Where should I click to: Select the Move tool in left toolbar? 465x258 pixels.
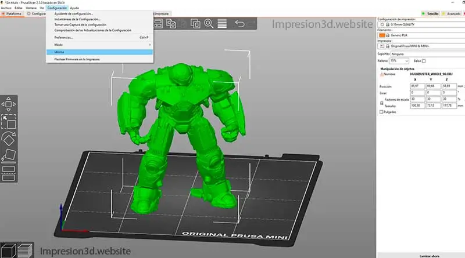tap(9, 104)
